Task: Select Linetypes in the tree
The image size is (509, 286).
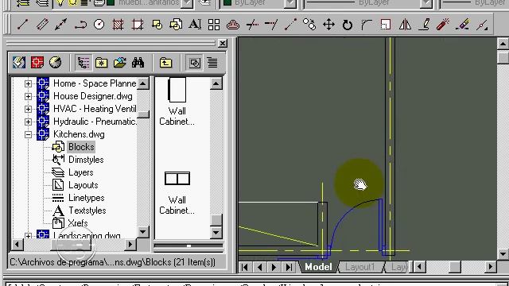Action: (x=87, y=198)
